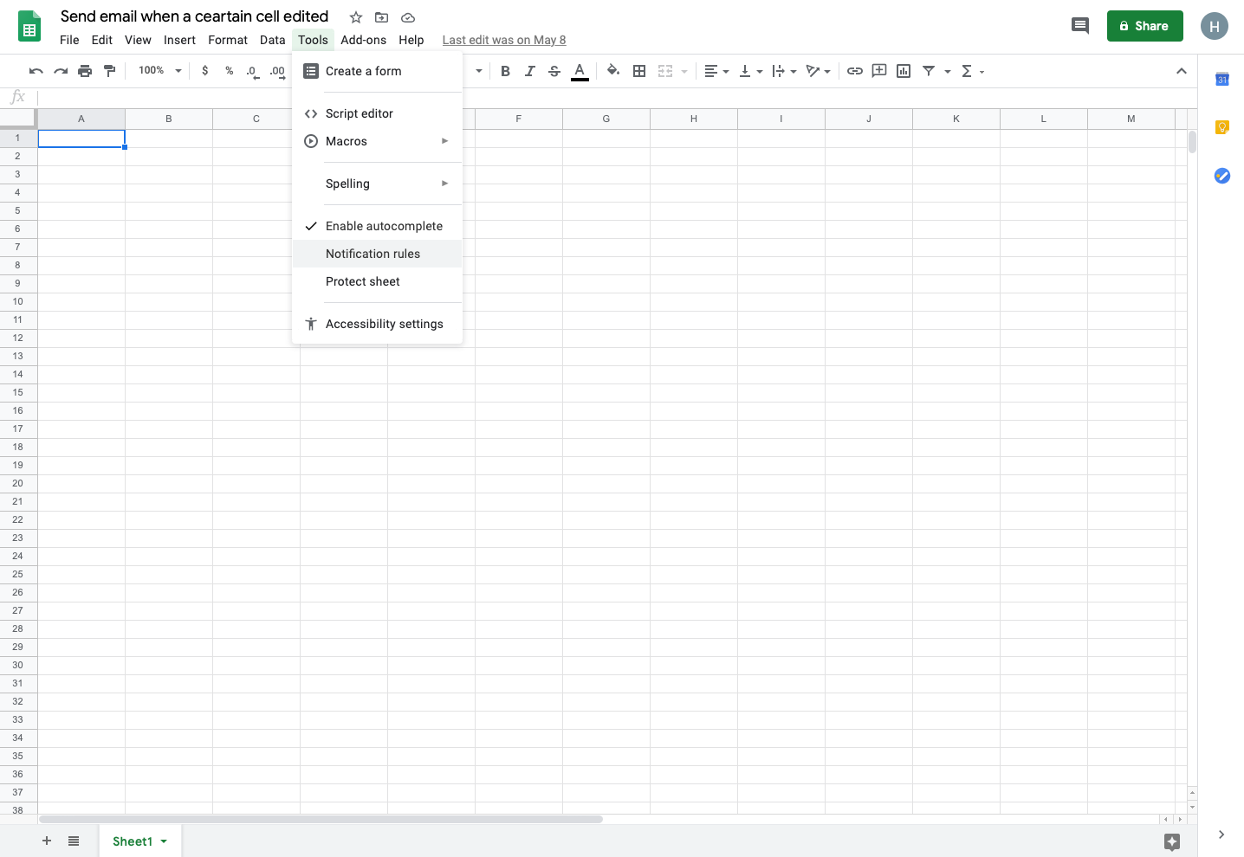Select the Paint format tool
Screen dimensions: 1244x857
pos(109,71)
